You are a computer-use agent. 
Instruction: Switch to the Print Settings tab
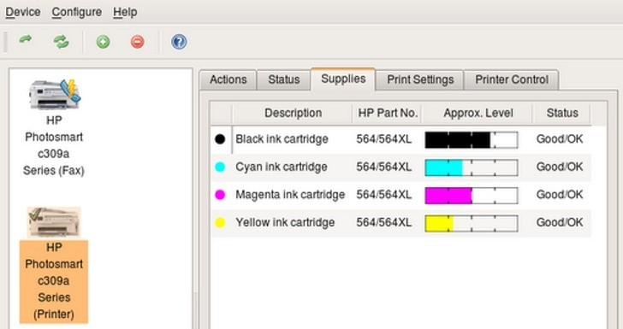420,79
